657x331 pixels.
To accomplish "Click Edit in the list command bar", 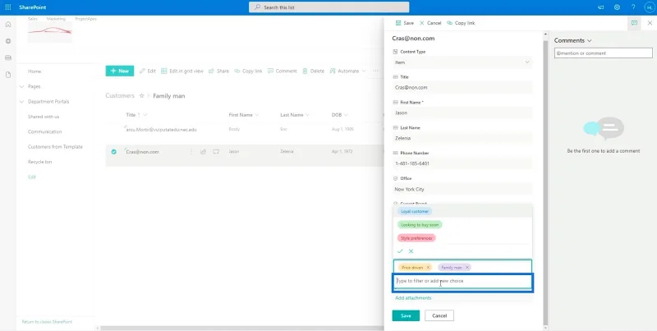I will (x=148, y=71).
